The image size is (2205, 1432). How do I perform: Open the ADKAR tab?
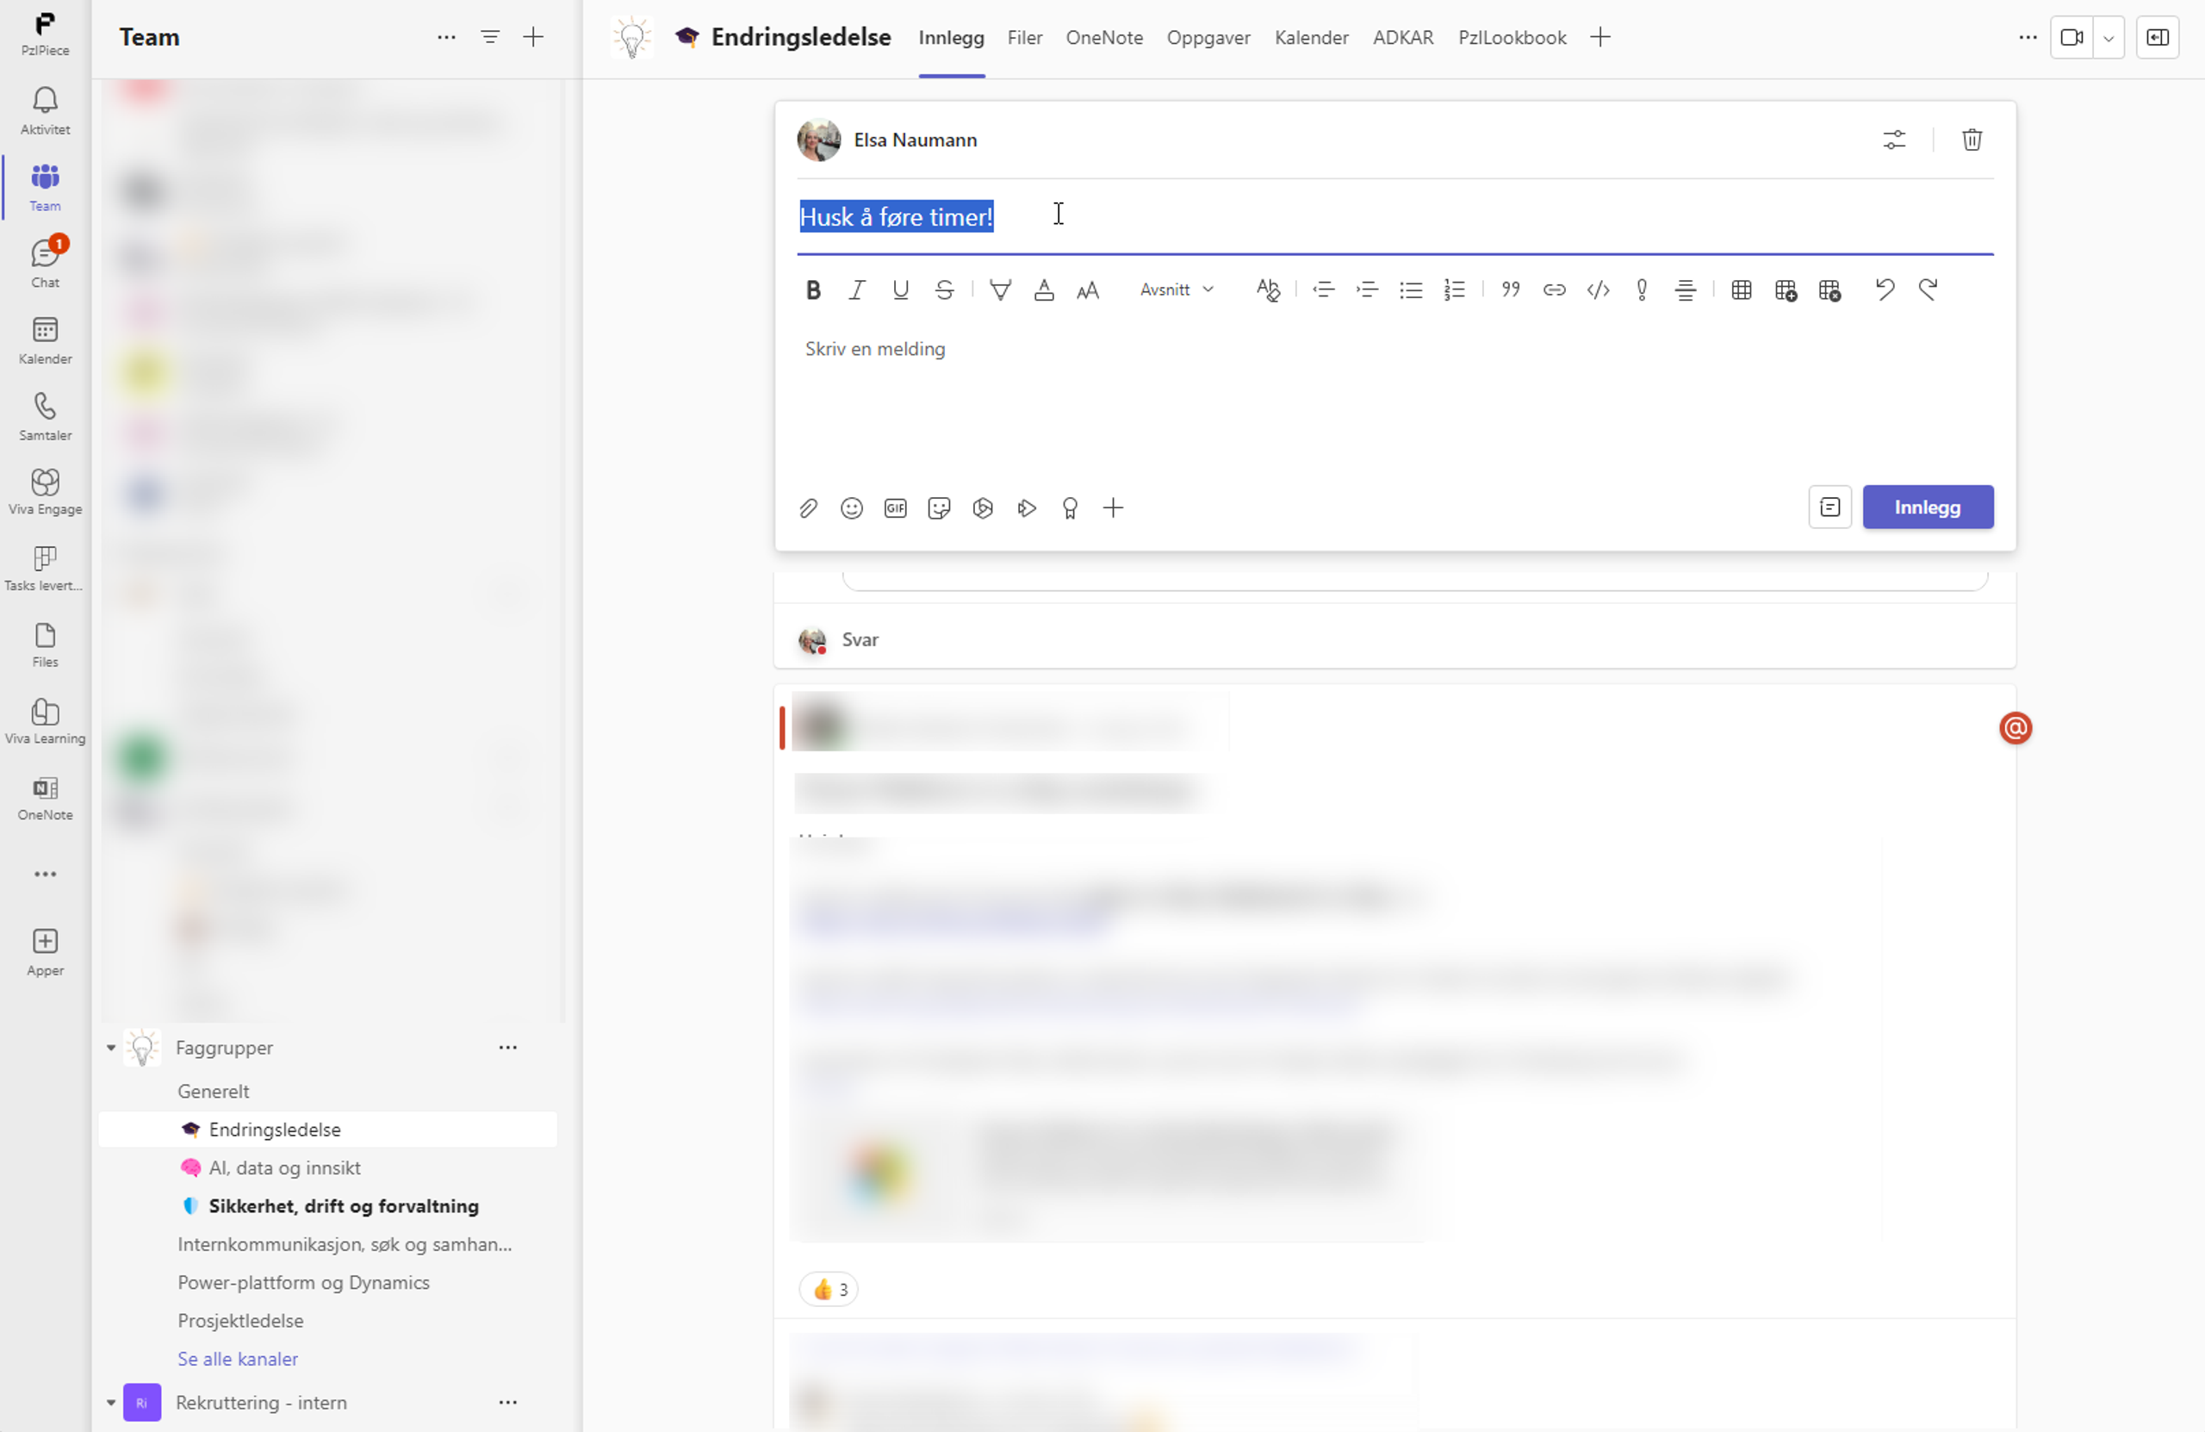1403,38
